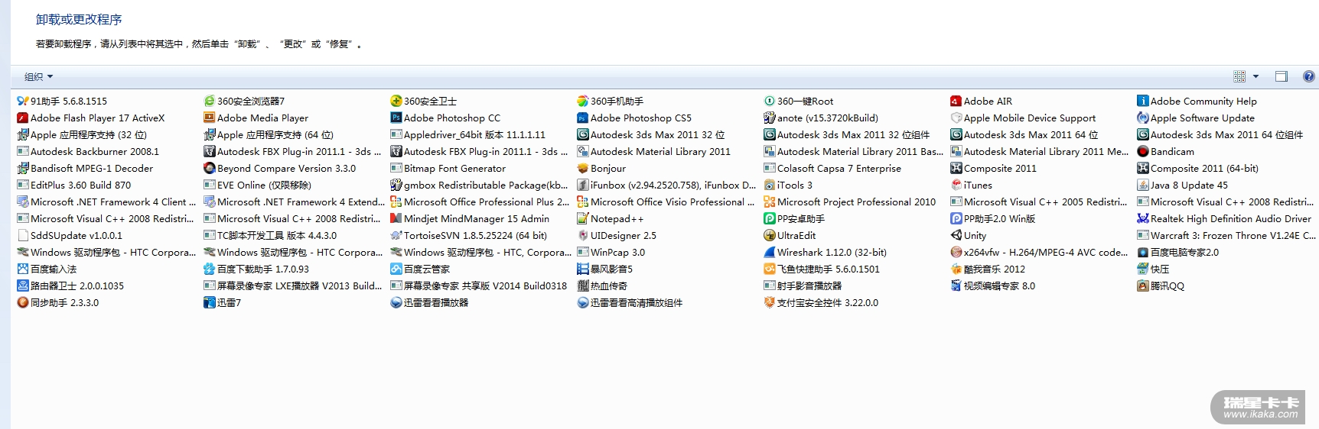Click EVE Online (仅限移除) entry
The image size is (1319, 429).
258,185
